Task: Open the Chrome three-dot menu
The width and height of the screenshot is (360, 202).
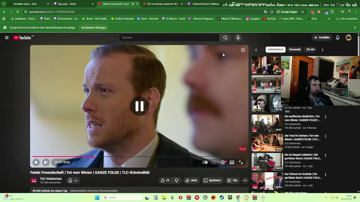Action: point(356,12)
